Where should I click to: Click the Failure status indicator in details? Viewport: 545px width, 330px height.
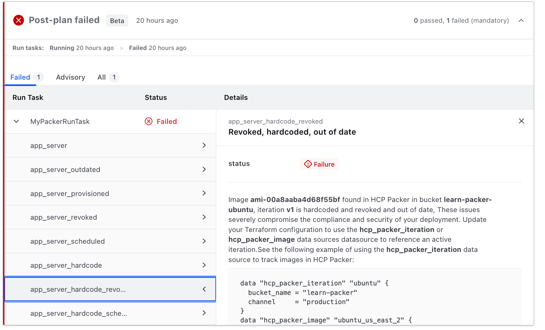319,164
